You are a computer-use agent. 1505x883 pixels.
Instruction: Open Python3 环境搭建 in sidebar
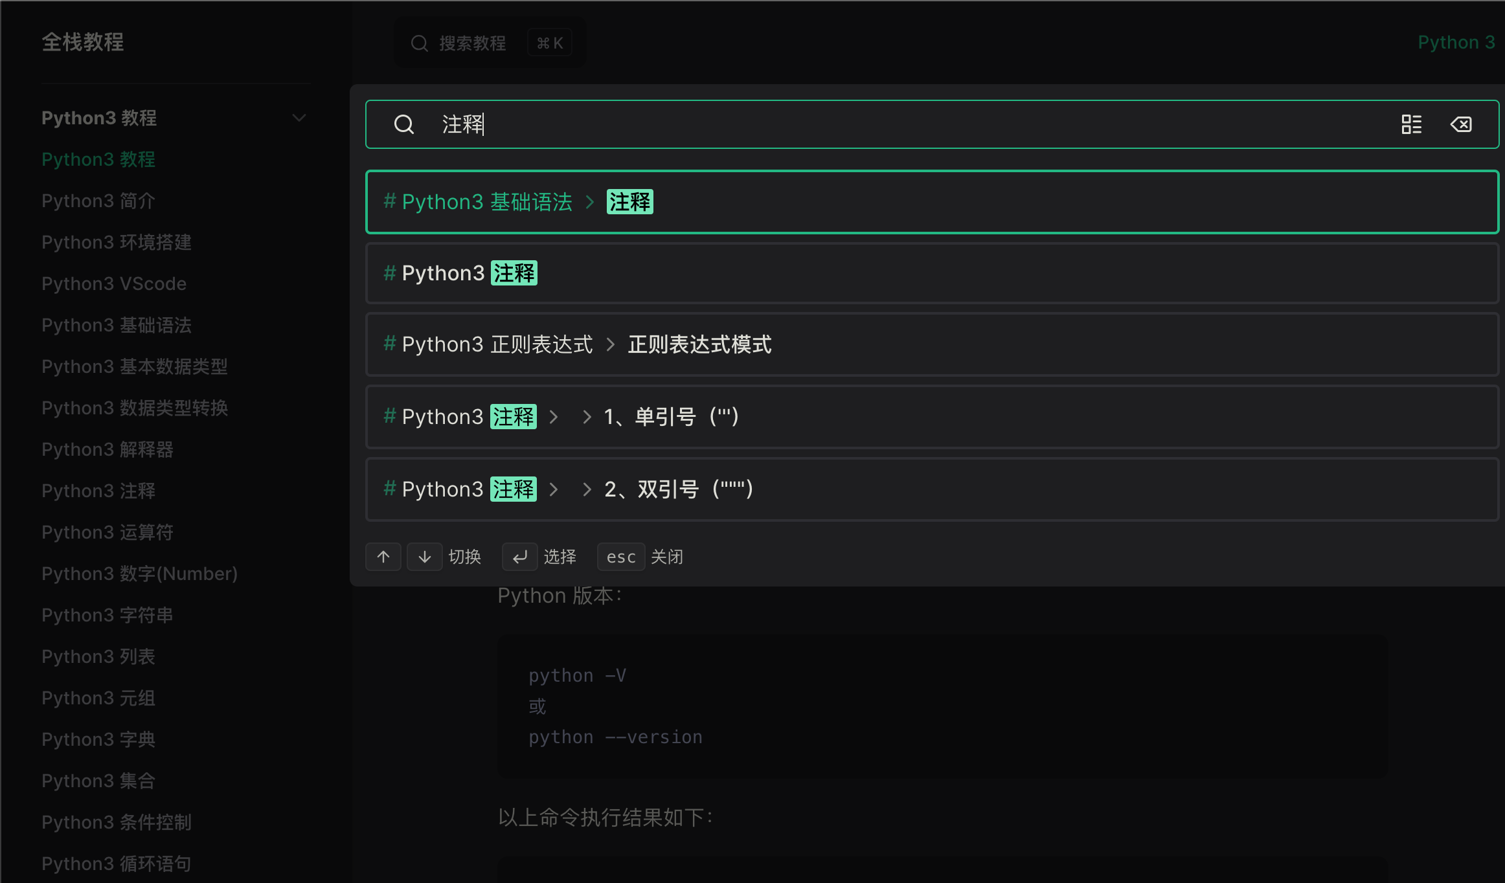point(117,242)
